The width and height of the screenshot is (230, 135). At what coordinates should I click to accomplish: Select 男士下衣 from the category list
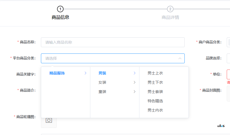pyautogui.click(x=155, y=82)
